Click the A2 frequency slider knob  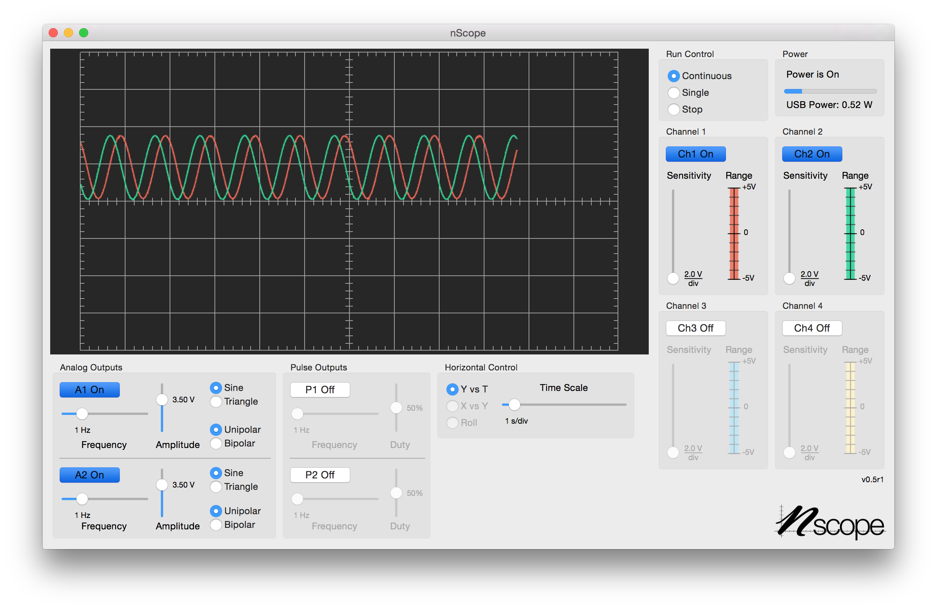[82, 499]
